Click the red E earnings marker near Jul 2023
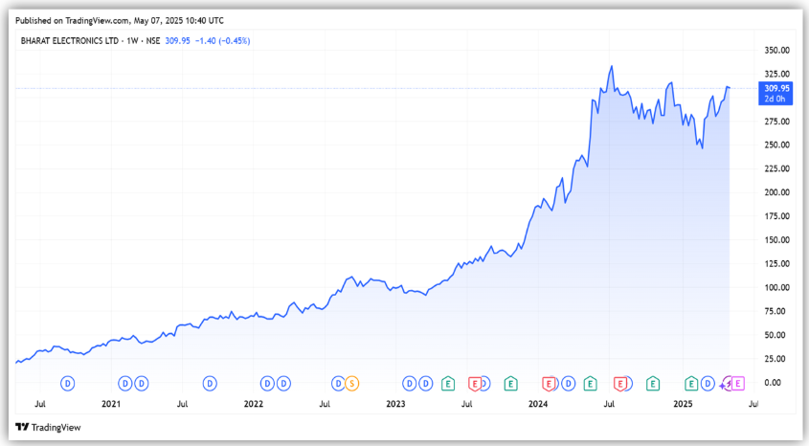 [474, 383]
